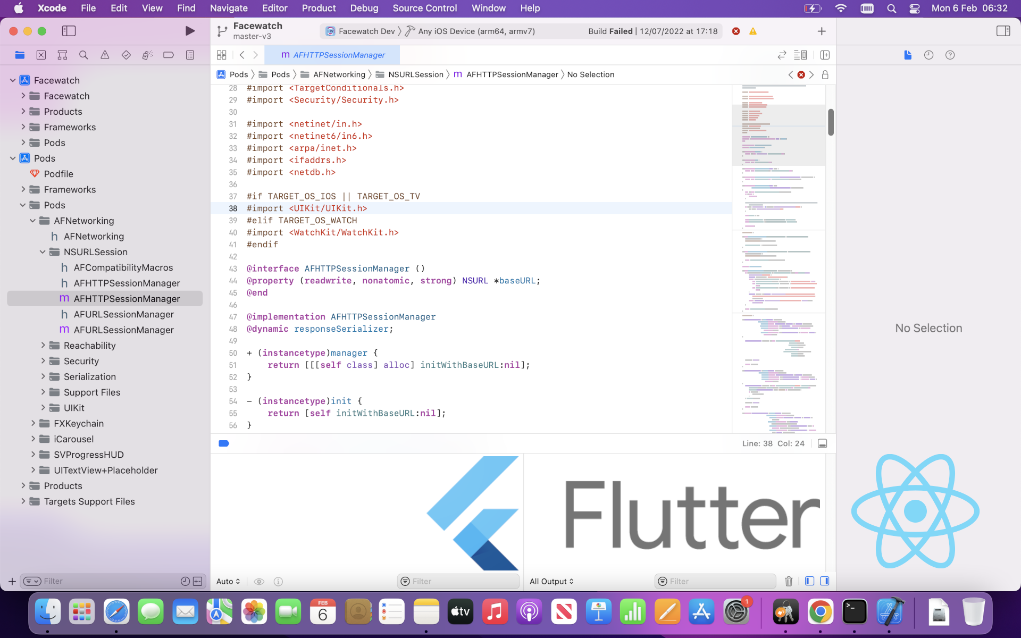
Task: Expand the Serialization folder
Action: [x=43, y=376]
